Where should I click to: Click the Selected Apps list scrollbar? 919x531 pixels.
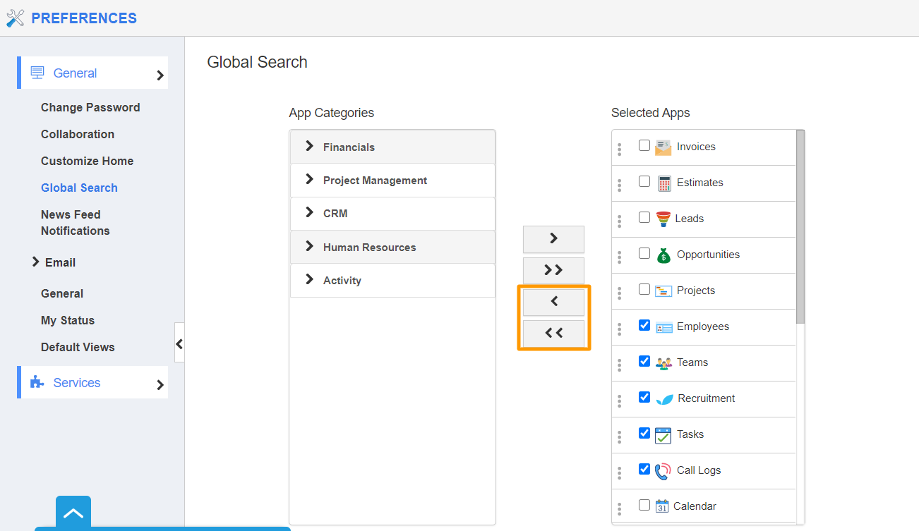(800, 226)
